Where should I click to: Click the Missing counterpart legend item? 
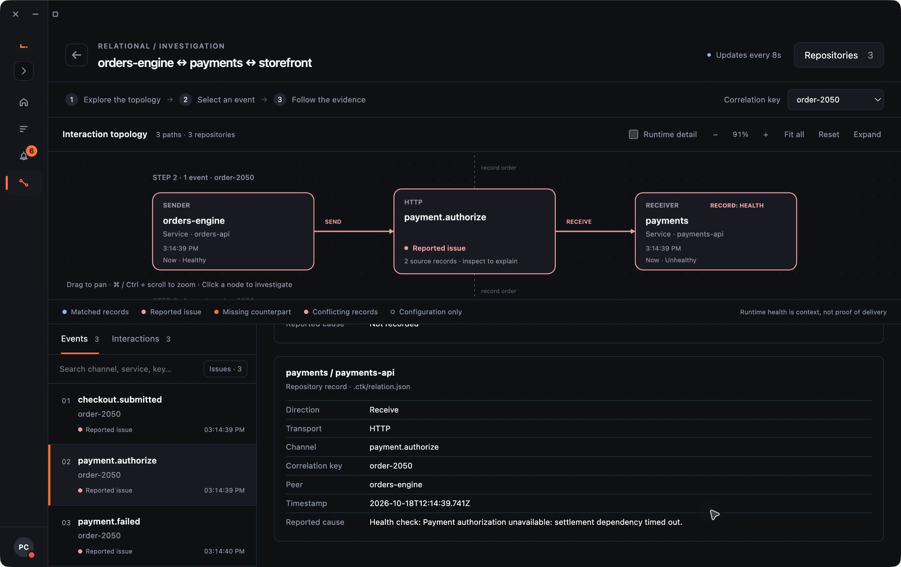(x=253, y=312)
